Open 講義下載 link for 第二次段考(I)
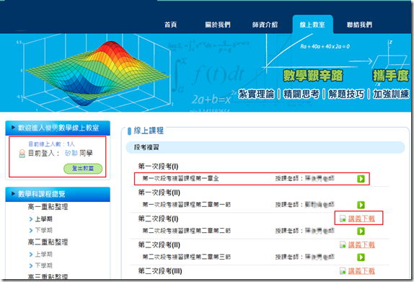Viewport: 414px width, 282px height. point(361,219)
